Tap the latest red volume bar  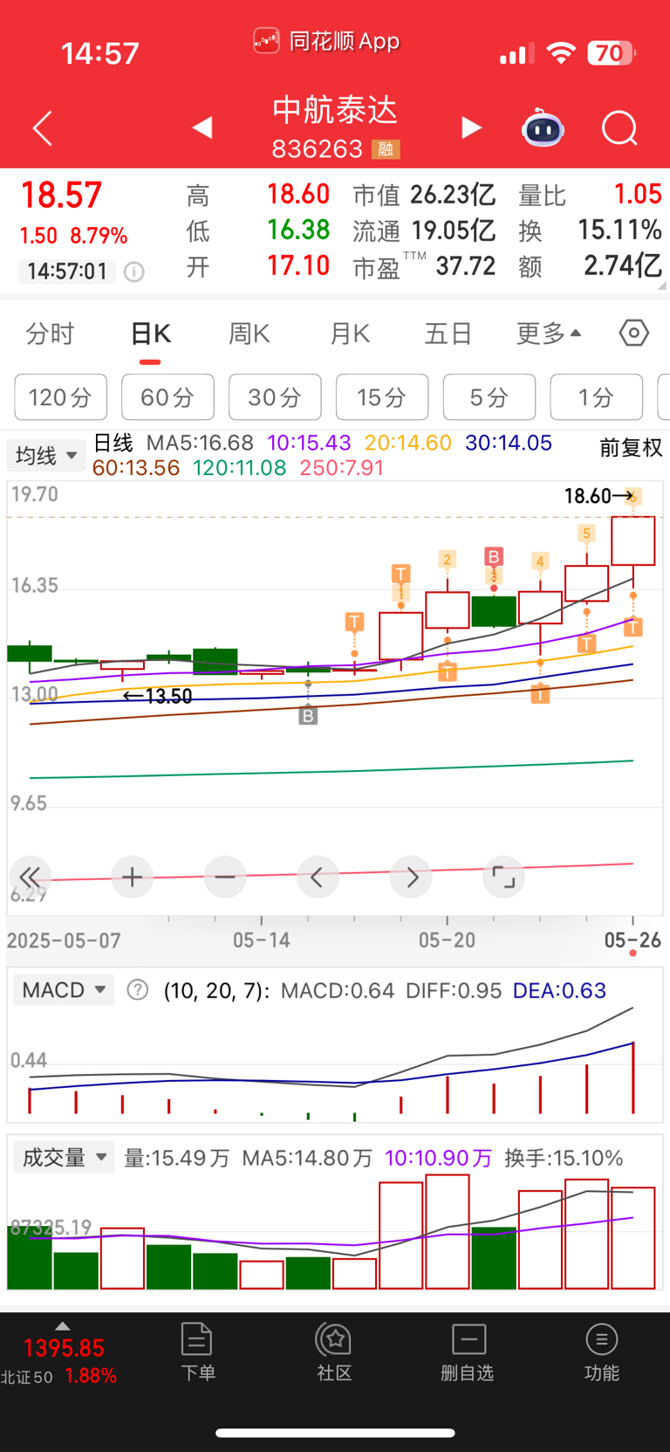(632, 1237)
